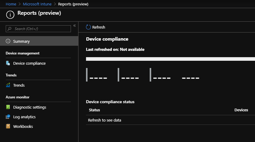Open Diagnostic settings page
This screenshot has height=142, width=255.
coord(30,107)
